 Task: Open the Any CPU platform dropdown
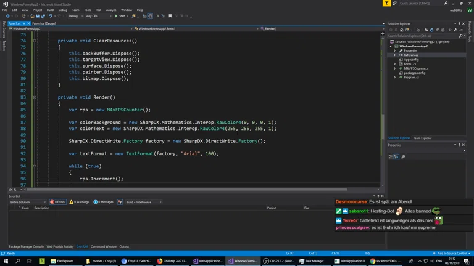98,16
